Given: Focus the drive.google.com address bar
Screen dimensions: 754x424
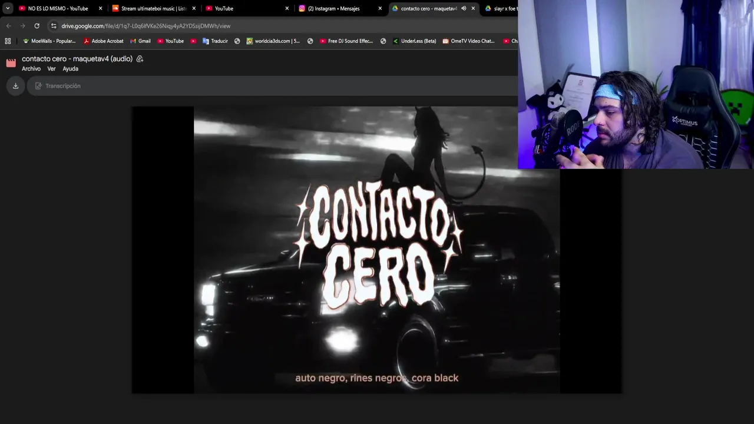Looking at the screenshot, I should pyautogui.click(x=283, y=26).
